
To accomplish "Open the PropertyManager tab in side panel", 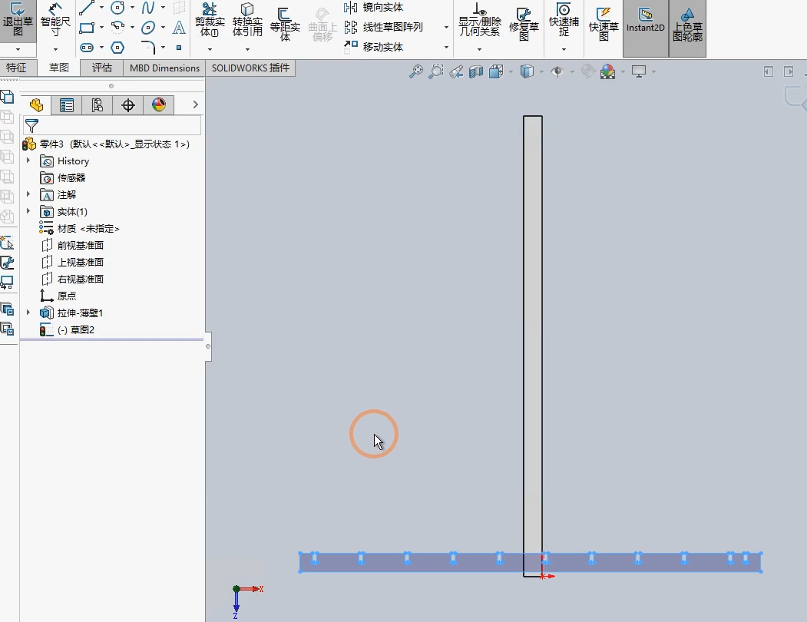I will (67, 105).
